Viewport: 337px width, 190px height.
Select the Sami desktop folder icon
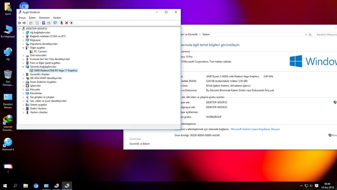click(x=8, y=9)
